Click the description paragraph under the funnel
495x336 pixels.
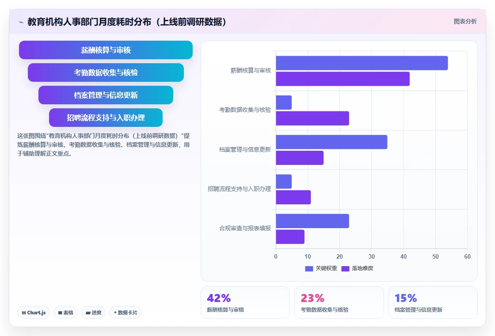(x=103, y=145)
